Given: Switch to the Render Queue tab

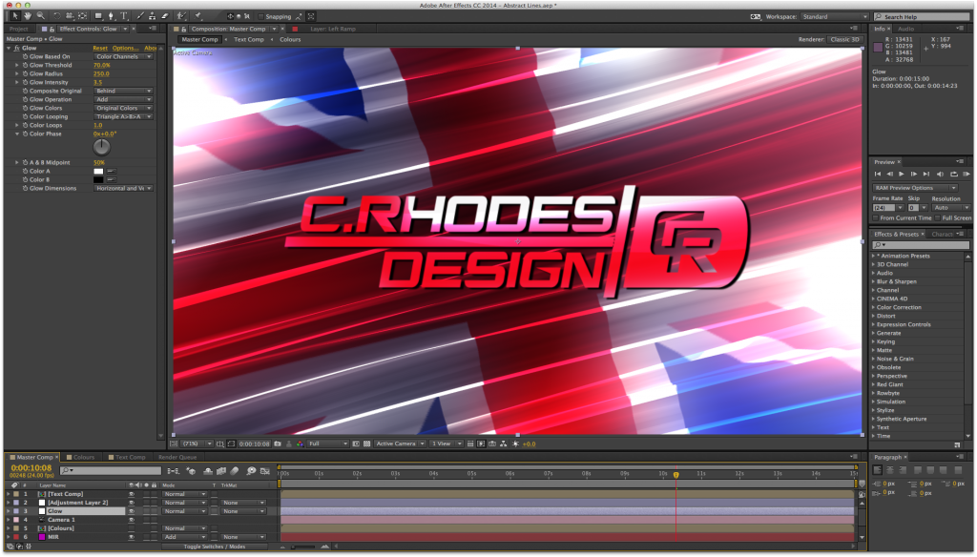Looking at the screenshot, I should [x=177, y=457].
